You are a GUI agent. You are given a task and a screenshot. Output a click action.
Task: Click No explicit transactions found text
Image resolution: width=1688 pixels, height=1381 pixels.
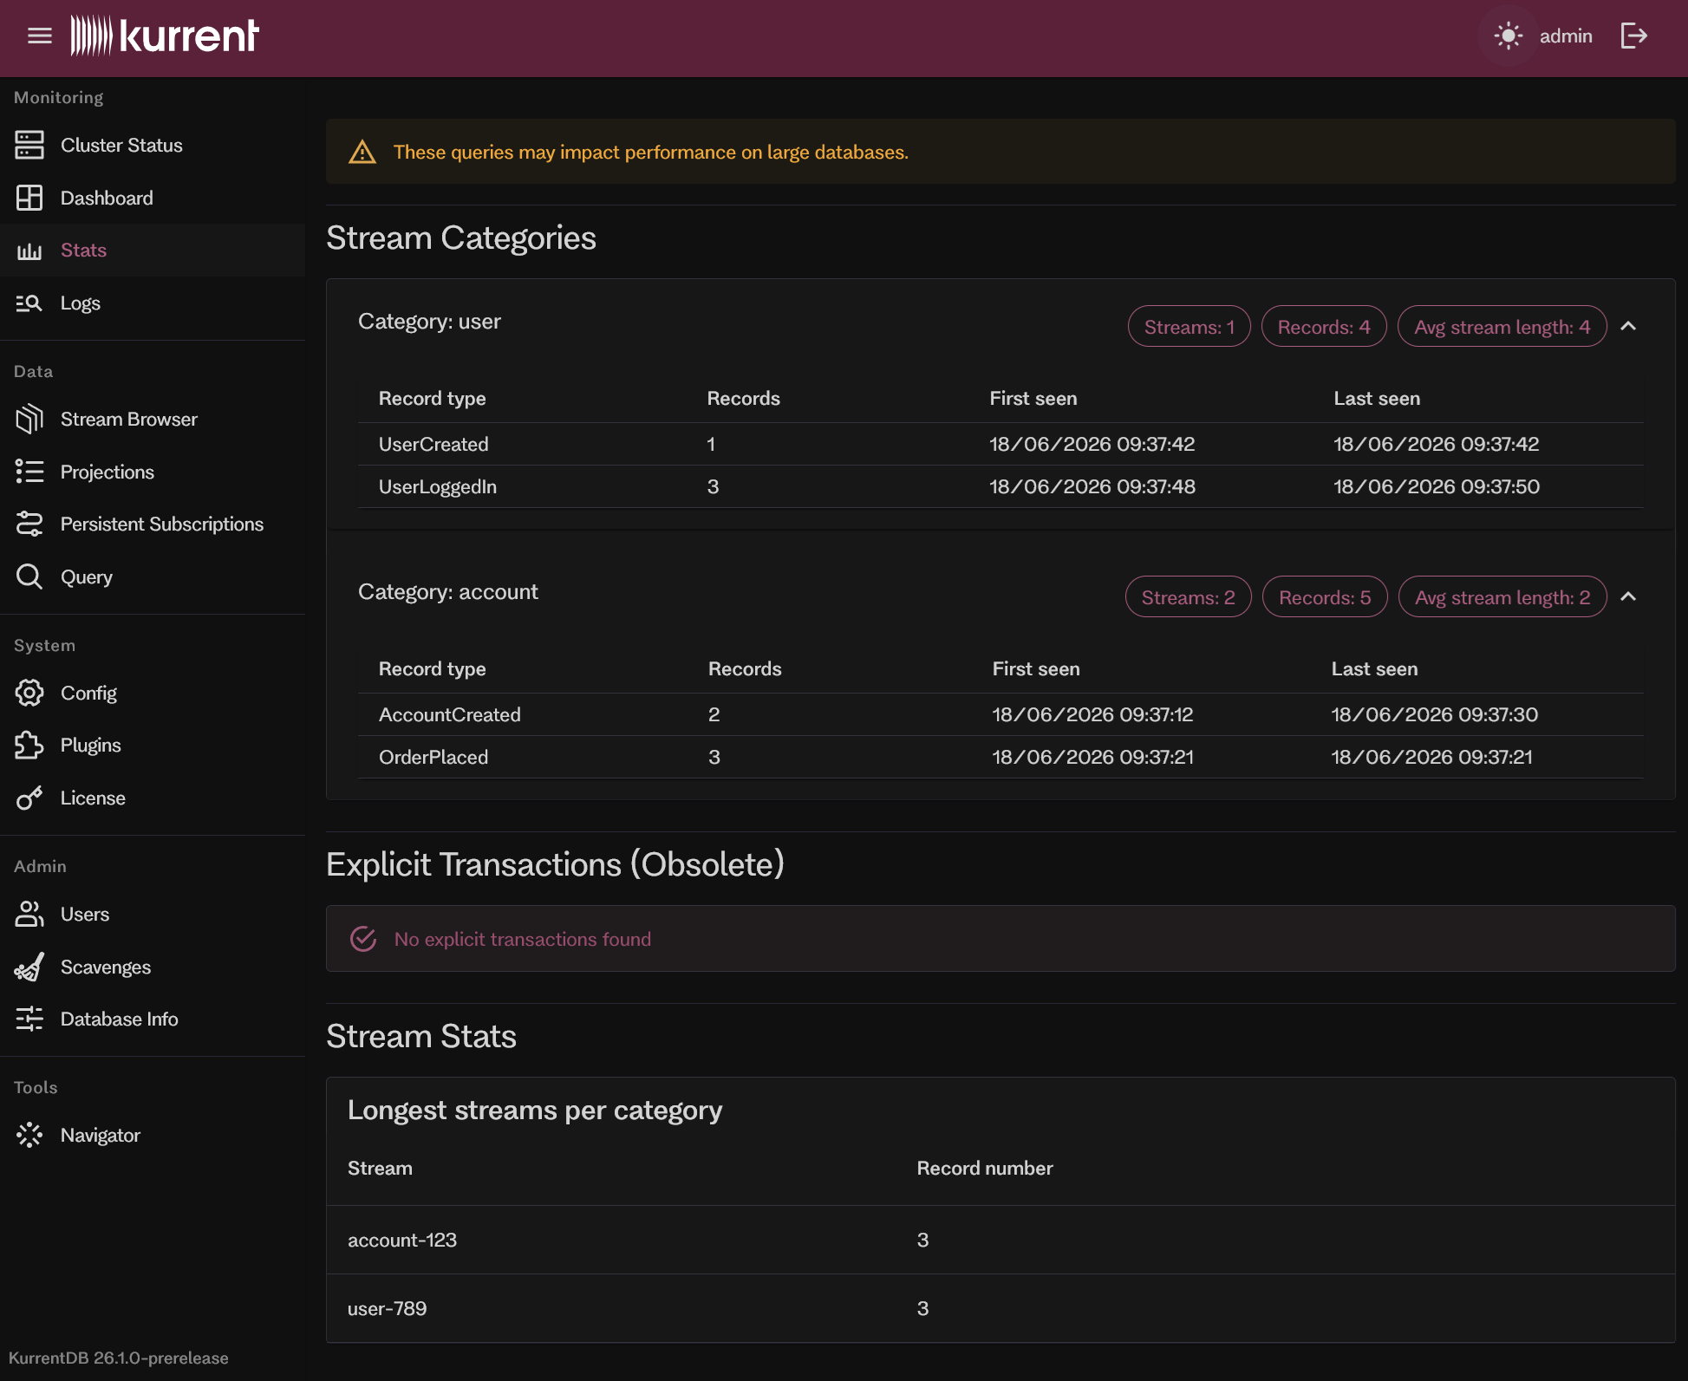tap(523, 939)
